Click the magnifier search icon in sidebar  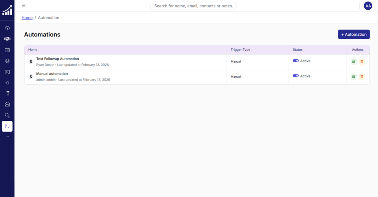(x=7, y=115)
